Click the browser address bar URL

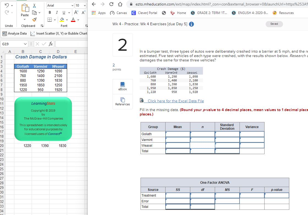[221, 4]
